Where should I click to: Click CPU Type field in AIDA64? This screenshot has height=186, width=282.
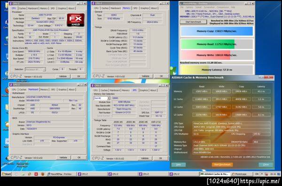pos(231,123)
